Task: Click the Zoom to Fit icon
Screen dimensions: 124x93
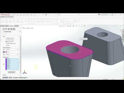Action: click(59, 26)
